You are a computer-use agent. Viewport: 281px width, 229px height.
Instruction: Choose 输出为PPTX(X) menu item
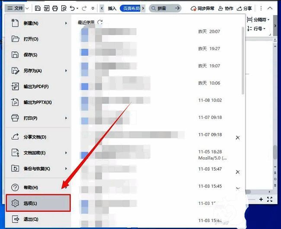click(x=38, y=102)
